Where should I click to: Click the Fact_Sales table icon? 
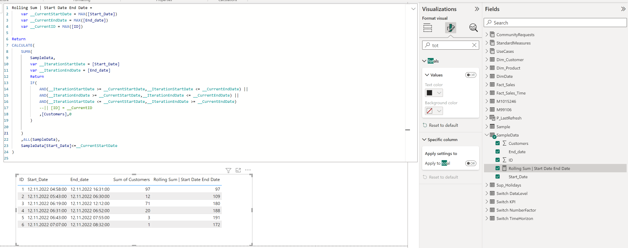tap(492, 84)
